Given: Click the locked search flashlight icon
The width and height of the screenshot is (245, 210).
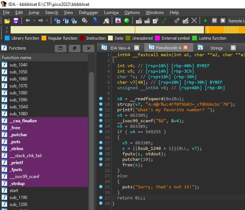Looking at the screenshot, I should point(106,21).
